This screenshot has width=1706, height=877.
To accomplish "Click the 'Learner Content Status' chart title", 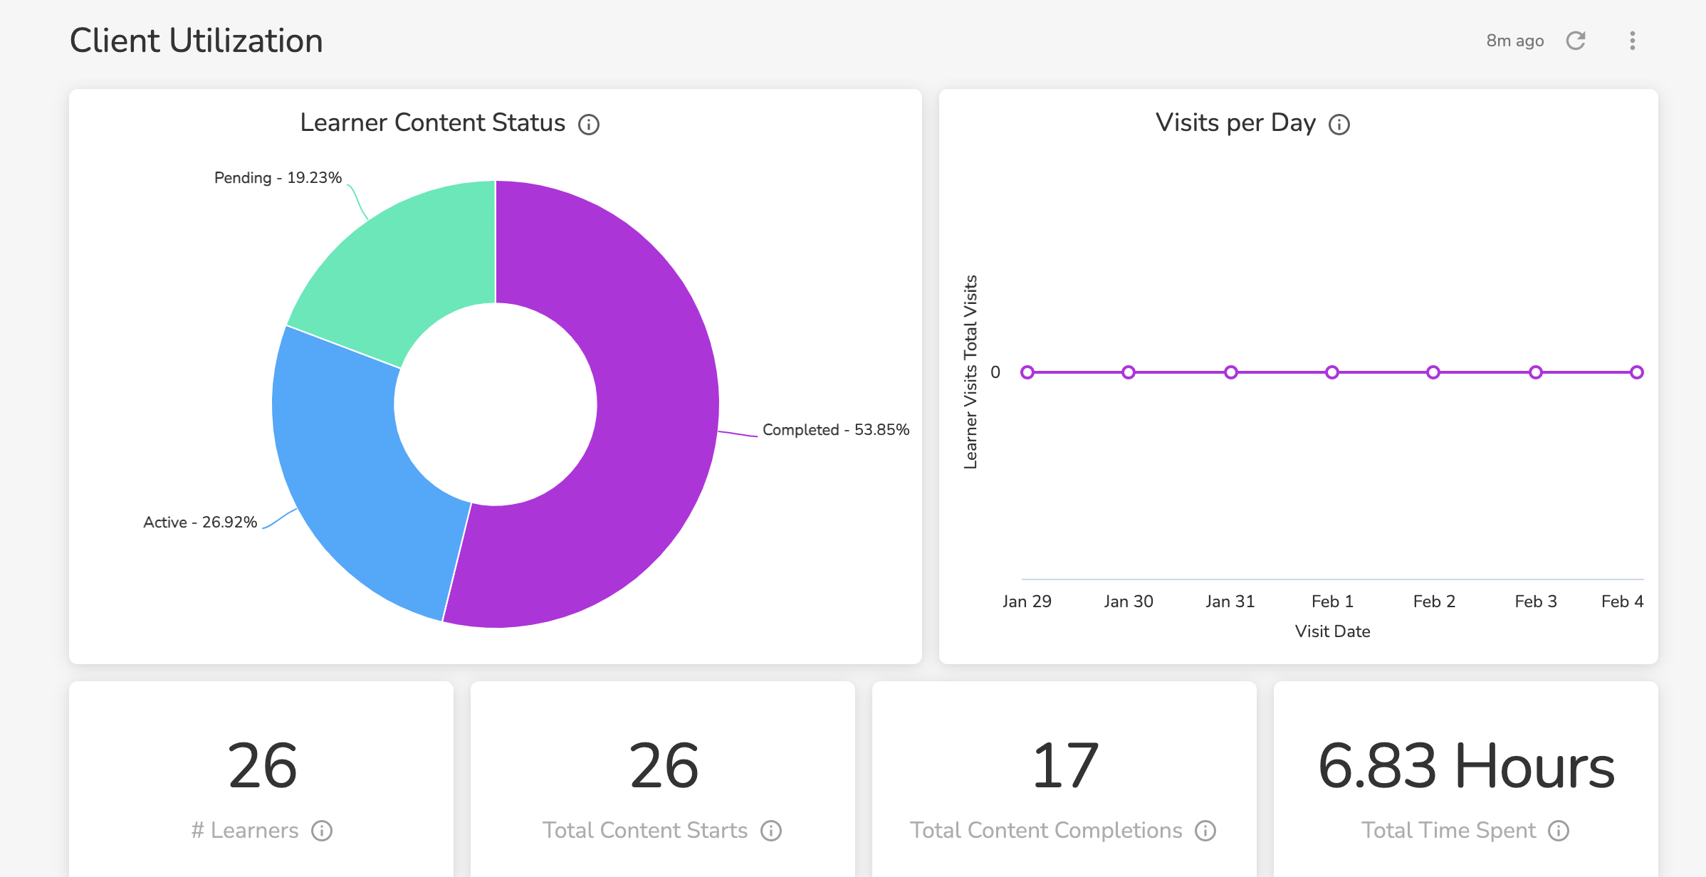I will pos(433,123).
